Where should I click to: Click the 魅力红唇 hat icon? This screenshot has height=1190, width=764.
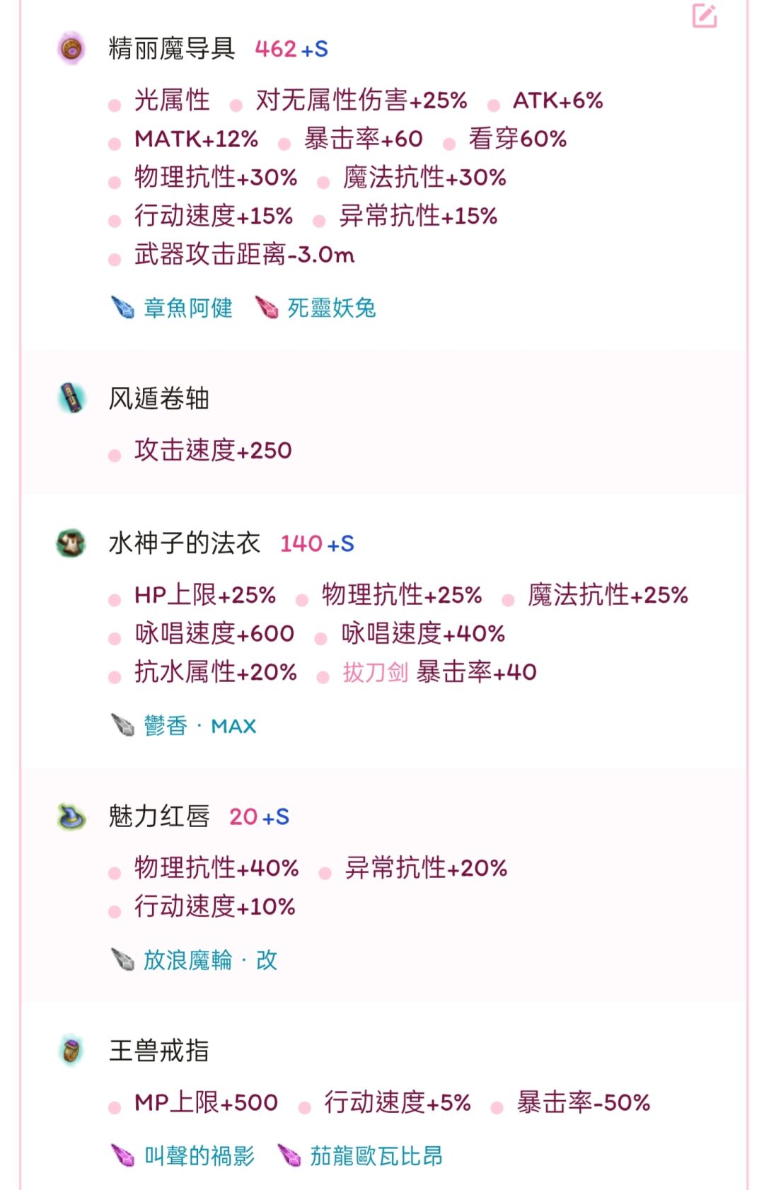71,816
